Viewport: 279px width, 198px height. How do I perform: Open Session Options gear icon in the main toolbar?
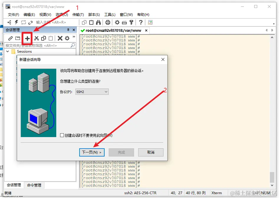(117, 22)
